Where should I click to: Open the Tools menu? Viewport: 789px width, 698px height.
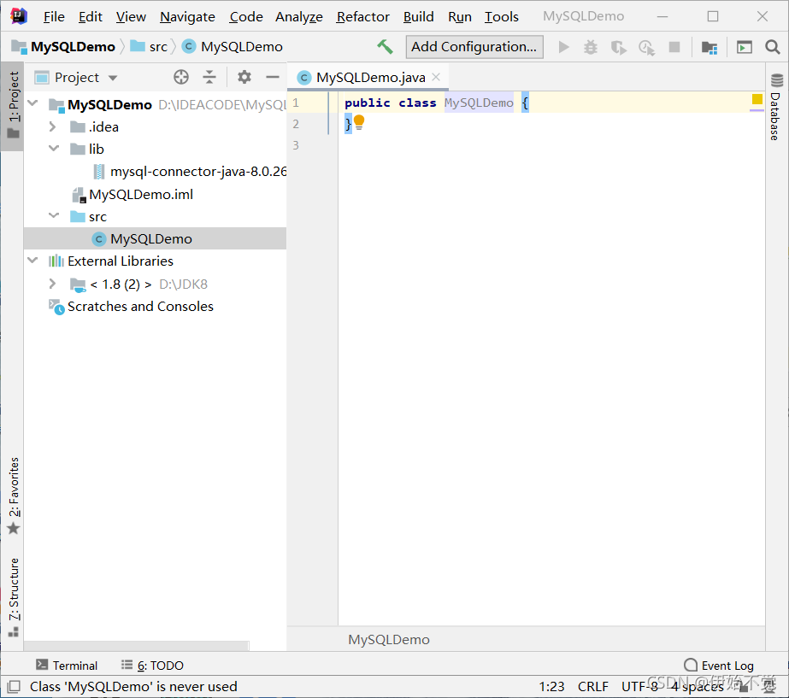coord(501,16)
